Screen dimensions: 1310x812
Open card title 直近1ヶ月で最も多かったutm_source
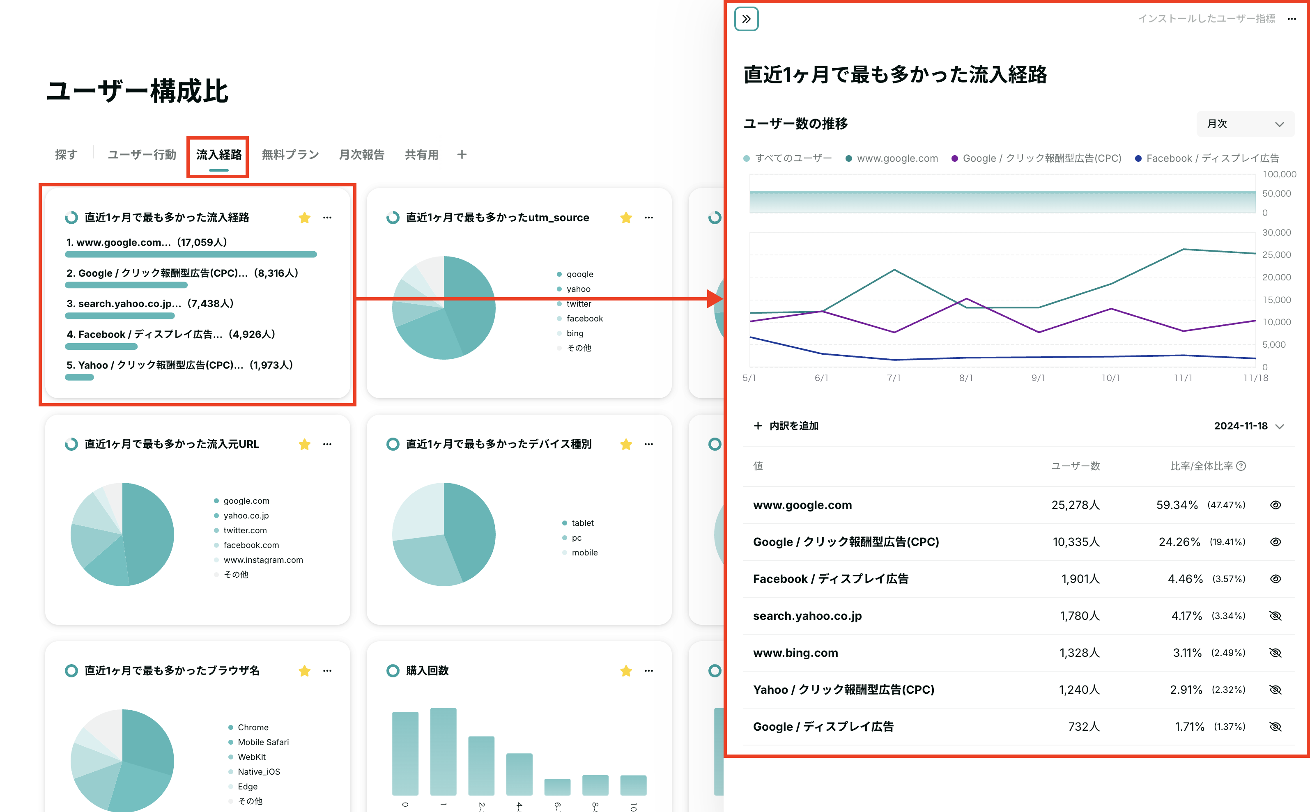pyautogui.click(x=497, y=218)
